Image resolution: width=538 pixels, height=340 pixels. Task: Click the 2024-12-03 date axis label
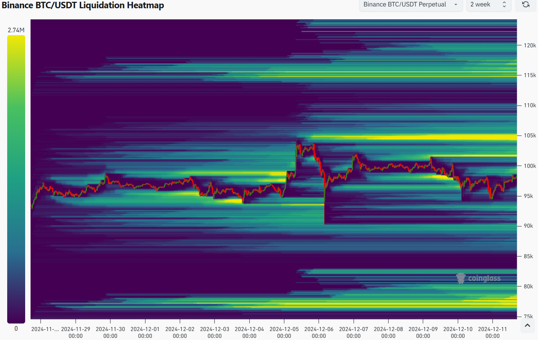215,332
